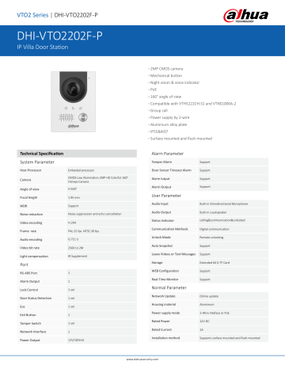Click the camera lens on the device
This screenshot has width=285, height=369.
73,88
